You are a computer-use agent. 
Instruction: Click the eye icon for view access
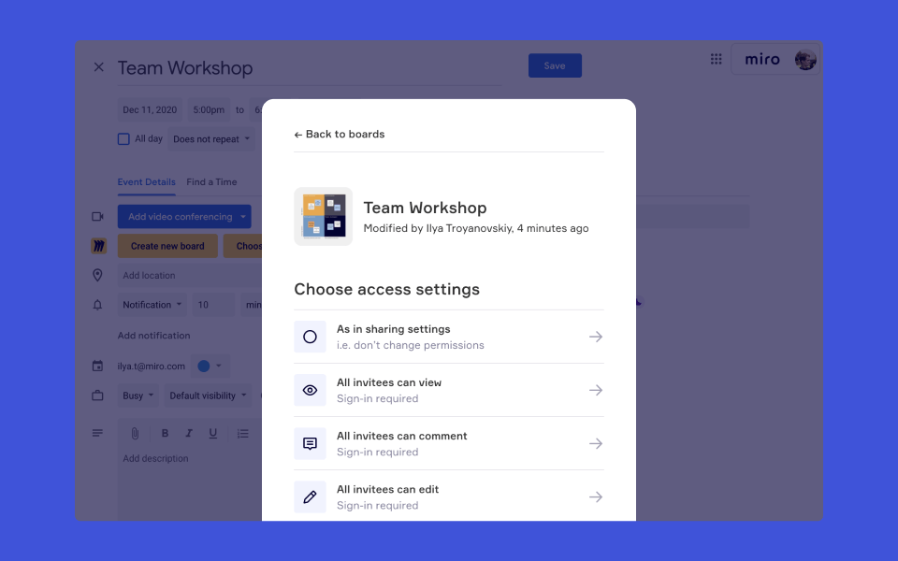(310, 390)
